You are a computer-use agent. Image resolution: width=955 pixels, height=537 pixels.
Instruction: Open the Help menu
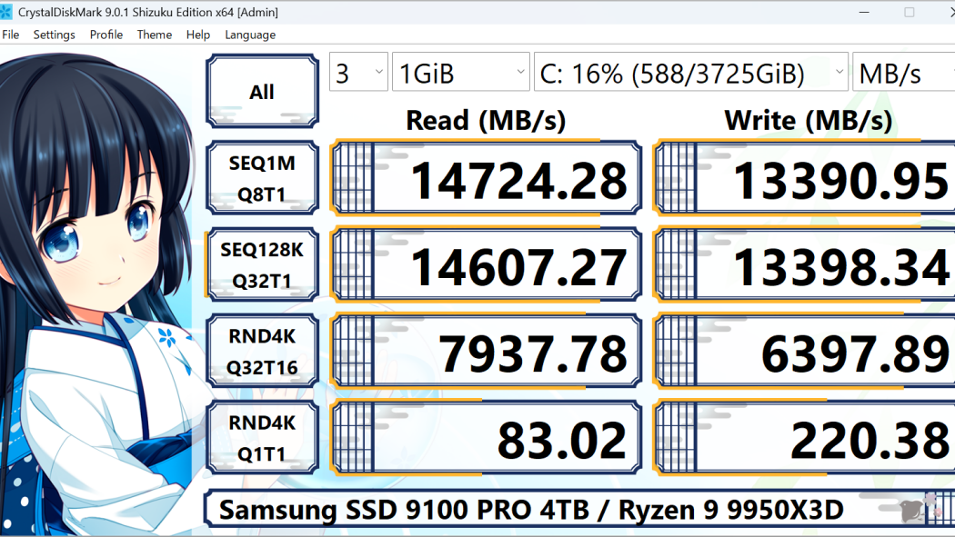click(198, 35)
